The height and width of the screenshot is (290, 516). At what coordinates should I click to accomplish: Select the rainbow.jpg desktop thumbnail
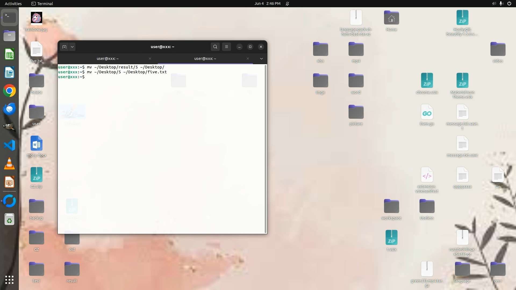pos(37,18)
